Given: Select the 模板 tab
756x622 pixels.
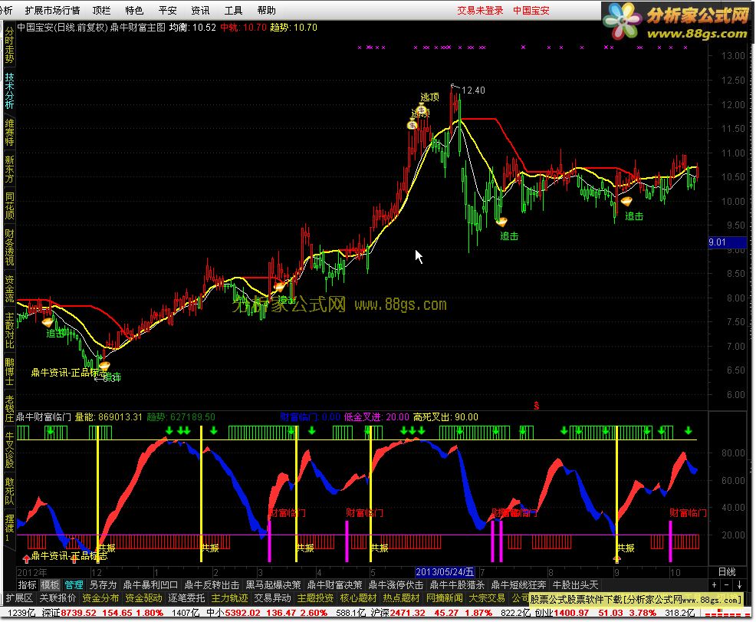Looking at the screenshot, I should (50, 585).
